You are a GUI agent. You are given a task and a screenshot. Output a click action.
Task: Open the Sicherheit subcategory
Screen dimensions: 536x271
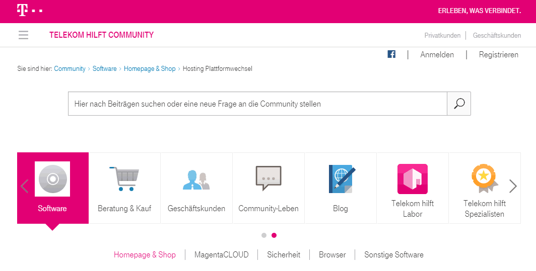point(284,254)
